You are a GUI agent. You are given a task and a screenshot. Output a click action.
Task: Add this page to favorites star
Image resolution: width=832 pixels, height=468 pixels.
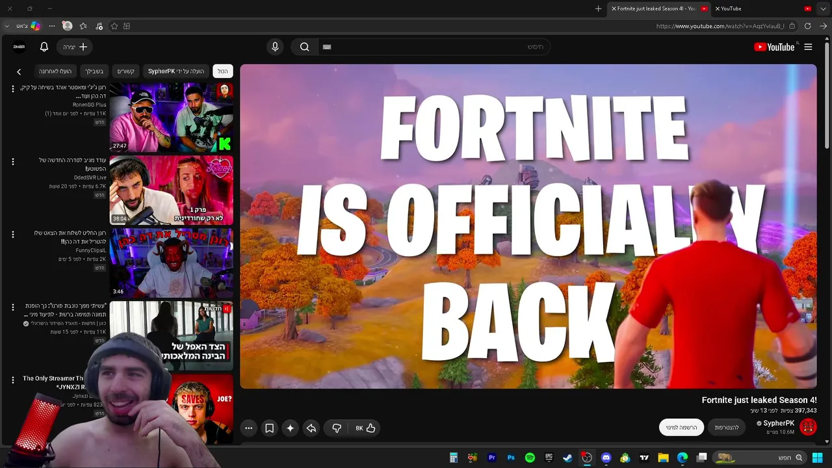tap(114, 26)
